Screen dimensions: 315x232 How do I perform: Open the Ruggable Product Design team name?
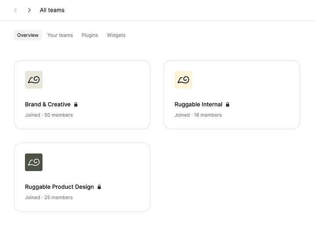coord(59,187)
